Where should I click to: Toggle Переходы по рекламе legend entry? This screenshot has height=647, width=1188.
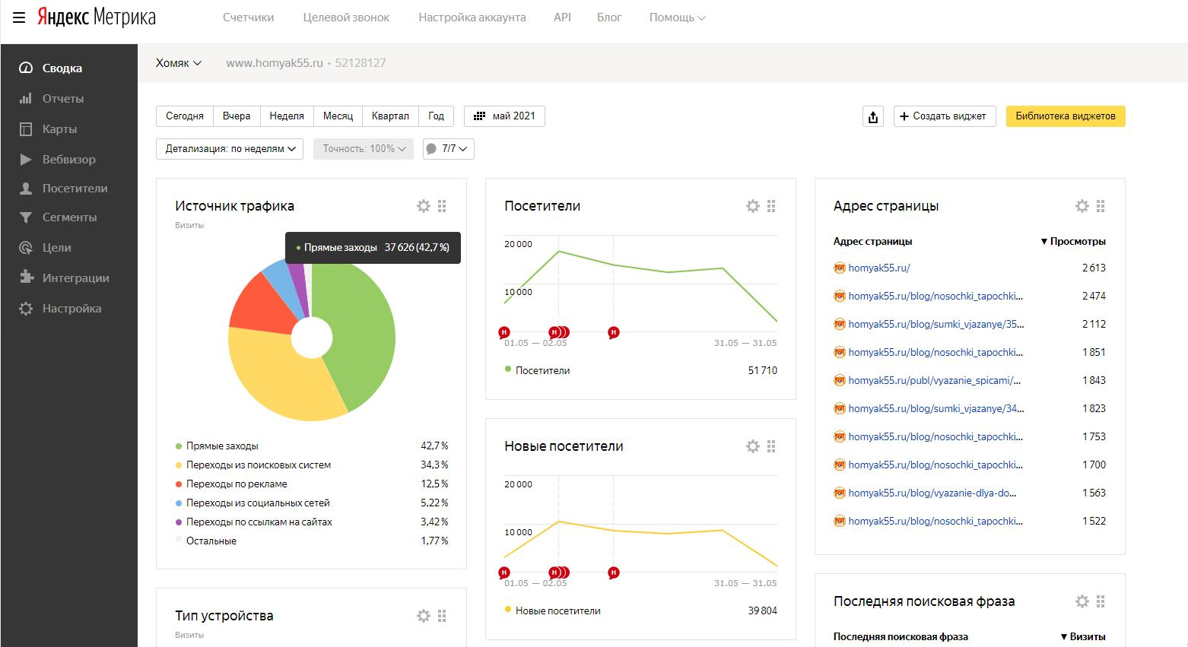point(236,484)
